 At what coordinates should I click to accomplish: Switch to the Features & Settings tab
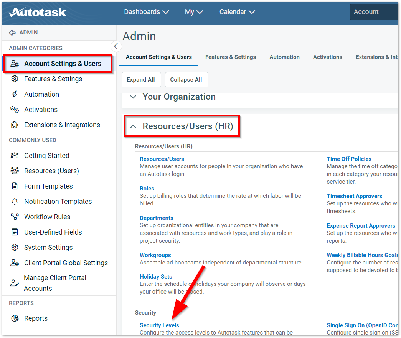click(230, 57)
